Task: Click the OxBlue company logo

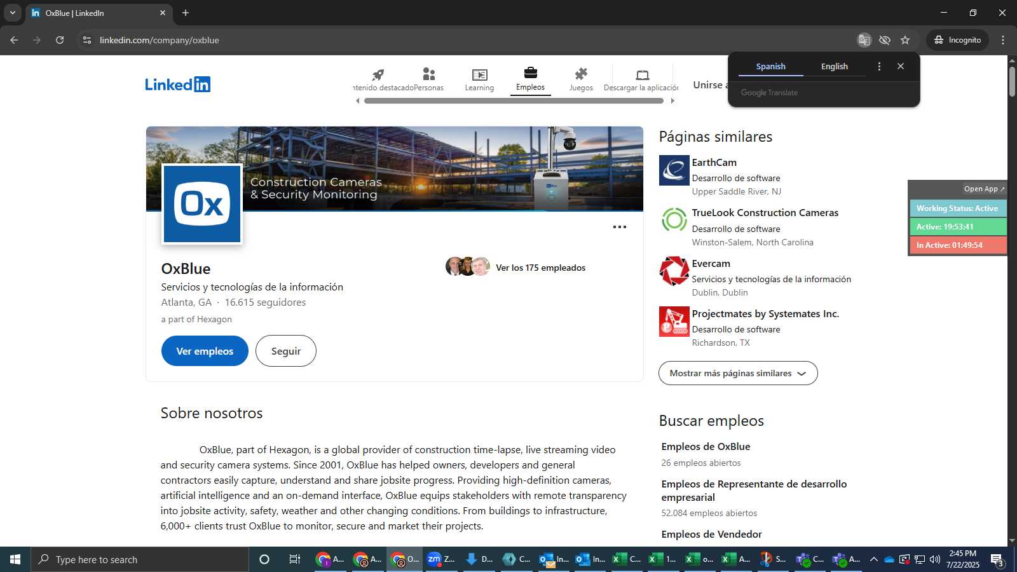Action: coord(202,204)
